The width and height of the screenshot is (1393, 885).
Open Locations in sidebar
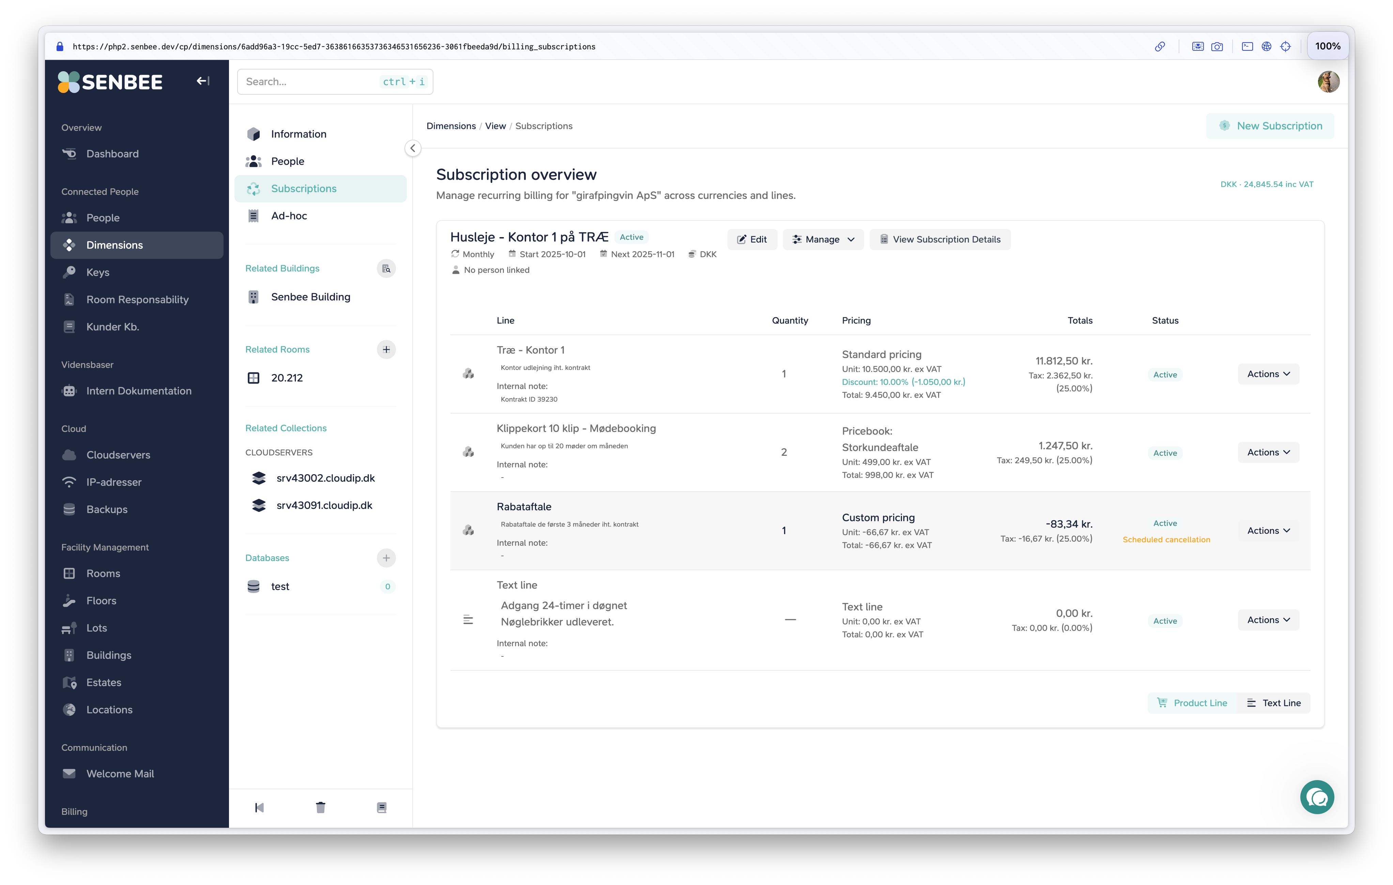coord(137,710)
